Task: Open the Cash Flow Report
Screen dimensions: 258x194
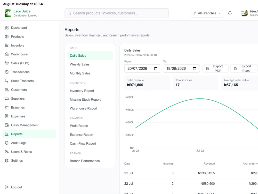Action: tap(90, 144)
